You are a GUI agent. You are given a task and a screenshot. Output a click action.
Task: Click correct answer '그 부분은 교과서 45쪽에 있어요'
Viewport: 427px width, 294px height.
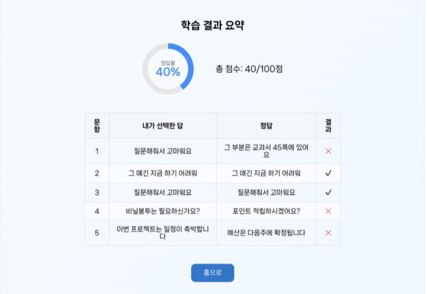click(266, 151)
